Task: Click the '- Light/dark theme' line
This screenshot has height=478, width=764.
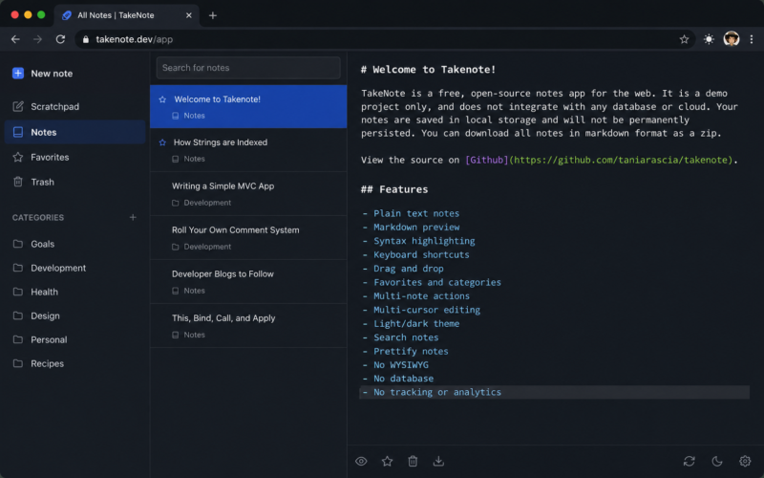Action: [x=411, y=323]
